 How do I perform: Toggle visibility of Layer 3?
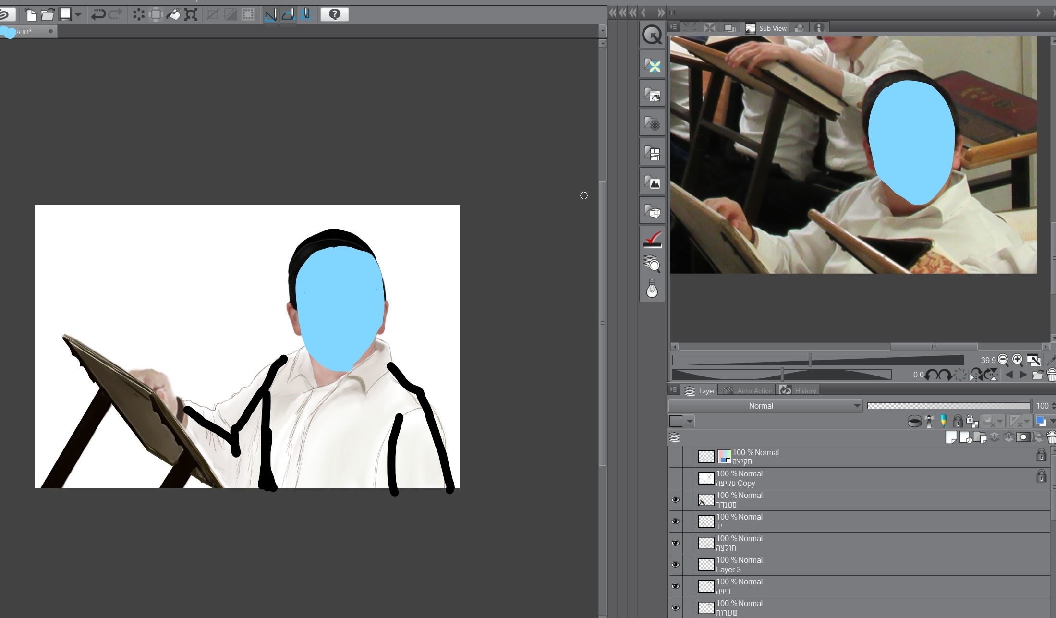[x=675, y=565]
